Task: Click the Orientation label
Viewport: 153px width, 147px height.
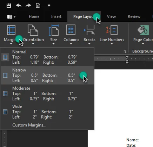Action: coord(33,40)
